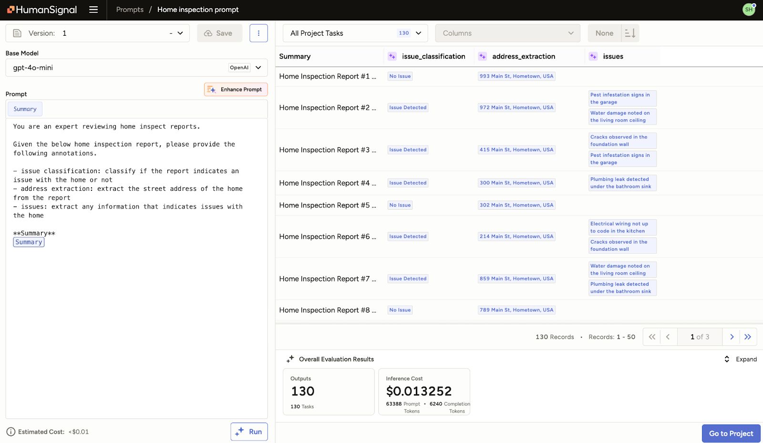The width and height of the screenshot is (763, 443).
Task: Click the No Issue tag for Report #1
Action: [x=400, y=76]
